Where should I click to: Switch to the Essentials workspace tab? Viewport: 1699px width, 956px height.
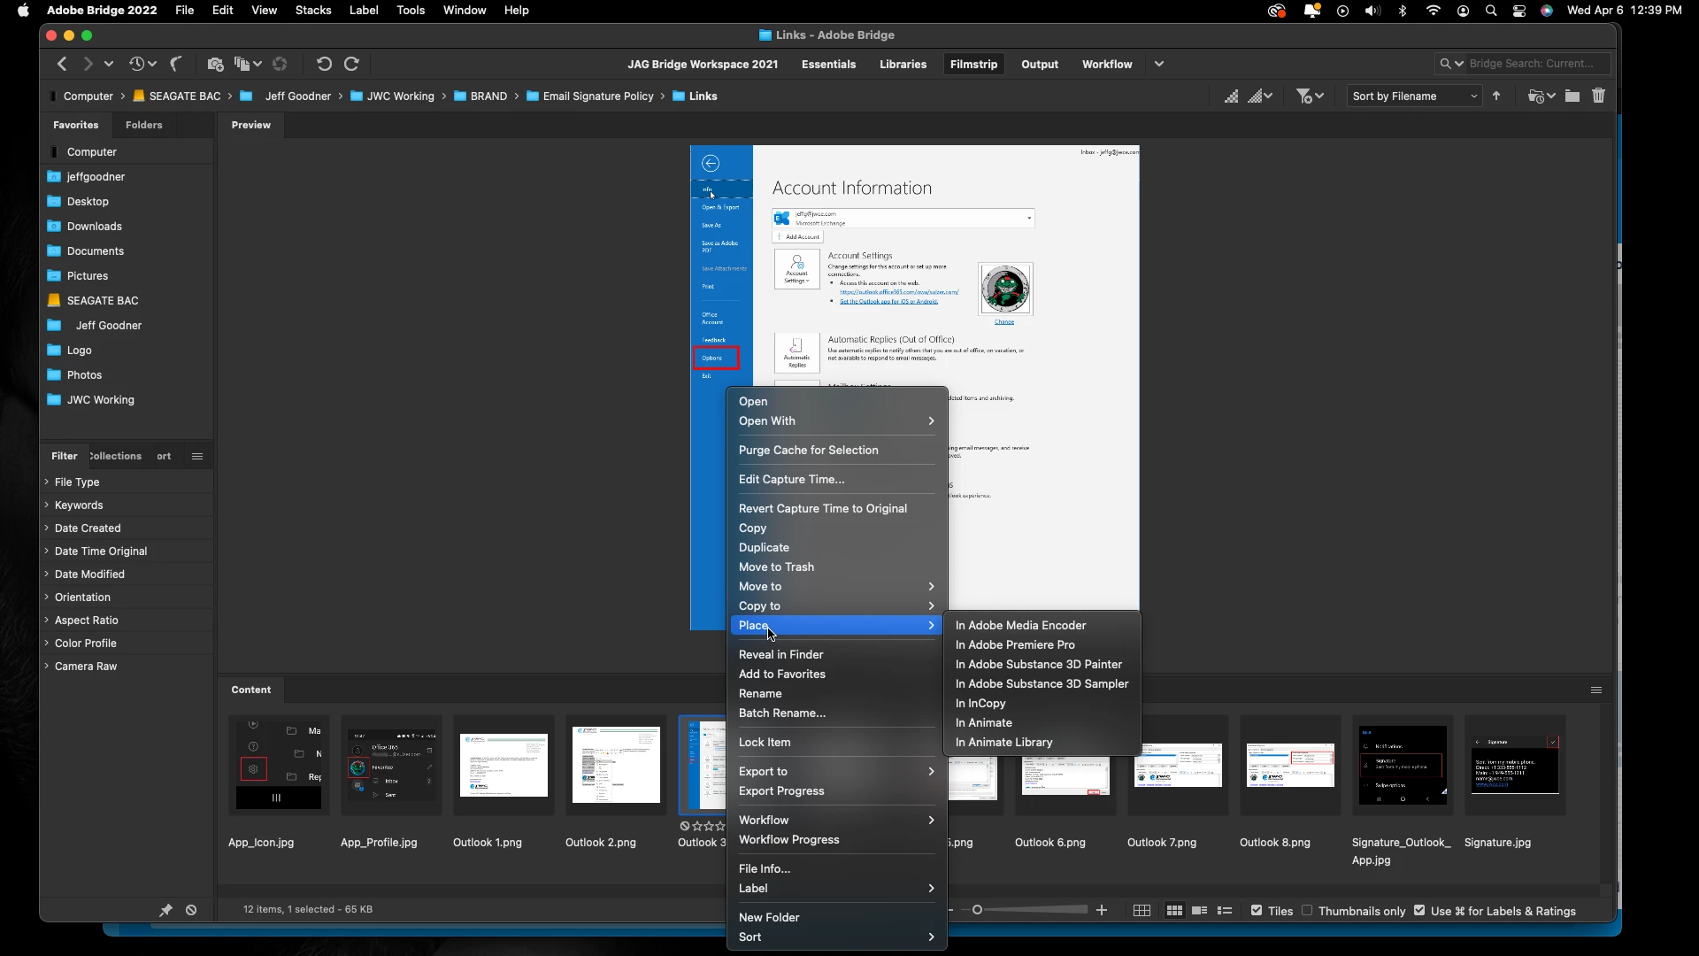(828, 65)
